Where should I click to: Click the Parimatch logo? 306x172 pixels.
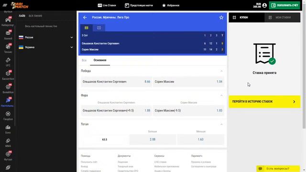pos(20,5)
